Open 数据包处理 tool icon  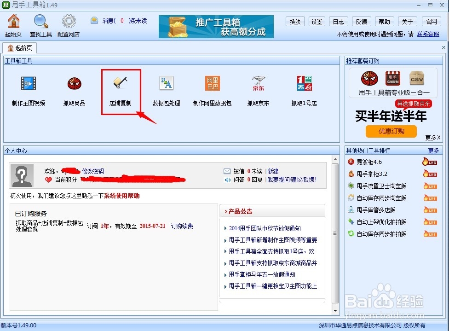167,83
